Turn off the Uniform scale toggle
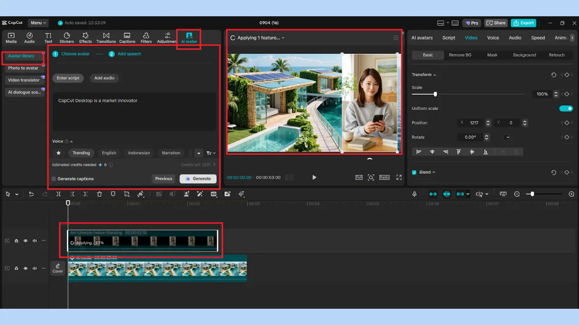 [x=566, y=108]
